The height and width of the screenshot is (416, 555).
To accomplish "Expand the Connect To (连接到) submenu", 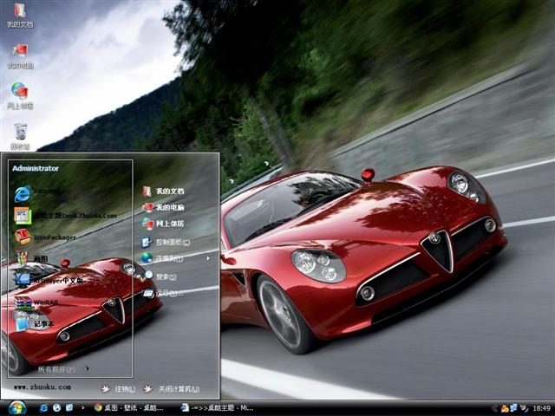I will coord(169,258).
